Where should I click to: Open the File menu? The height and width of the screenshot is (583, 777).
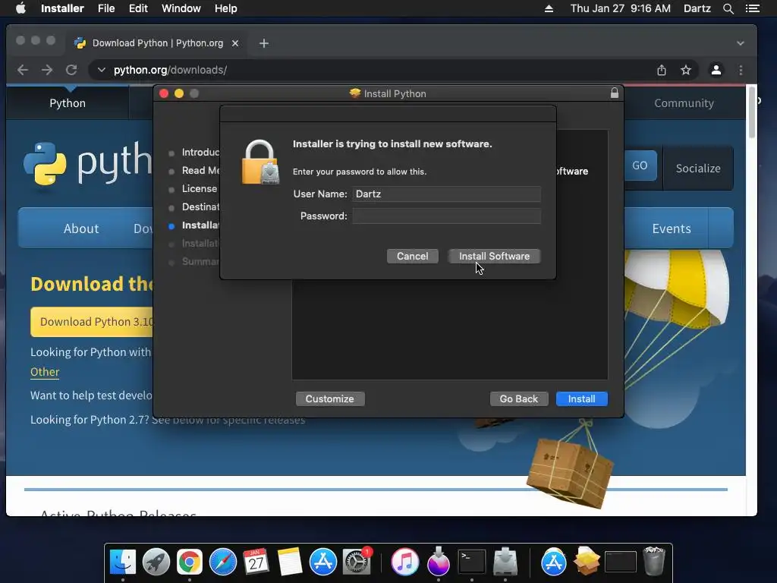[x=106, y=8]
